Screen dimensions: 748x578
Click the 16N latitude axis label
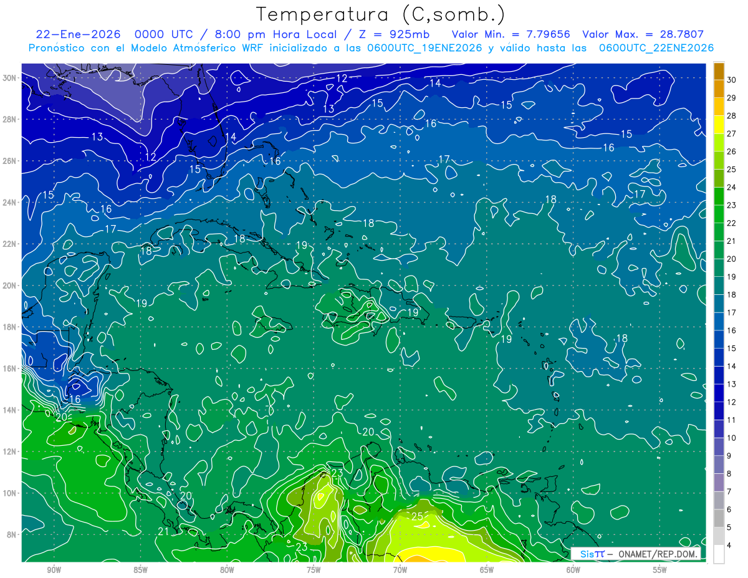click(10, 368)
